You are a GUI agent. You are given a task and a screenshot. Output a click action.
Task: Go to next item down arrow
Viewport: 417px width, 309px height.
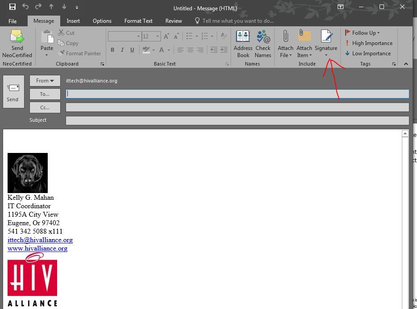64,7
